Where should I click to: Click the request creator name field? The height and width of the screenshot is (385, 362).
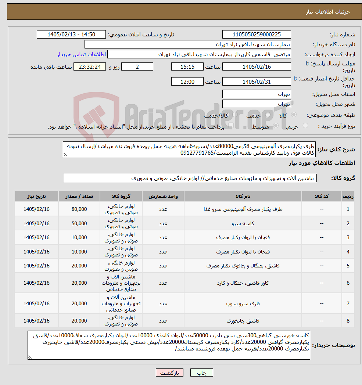point(199,54)
